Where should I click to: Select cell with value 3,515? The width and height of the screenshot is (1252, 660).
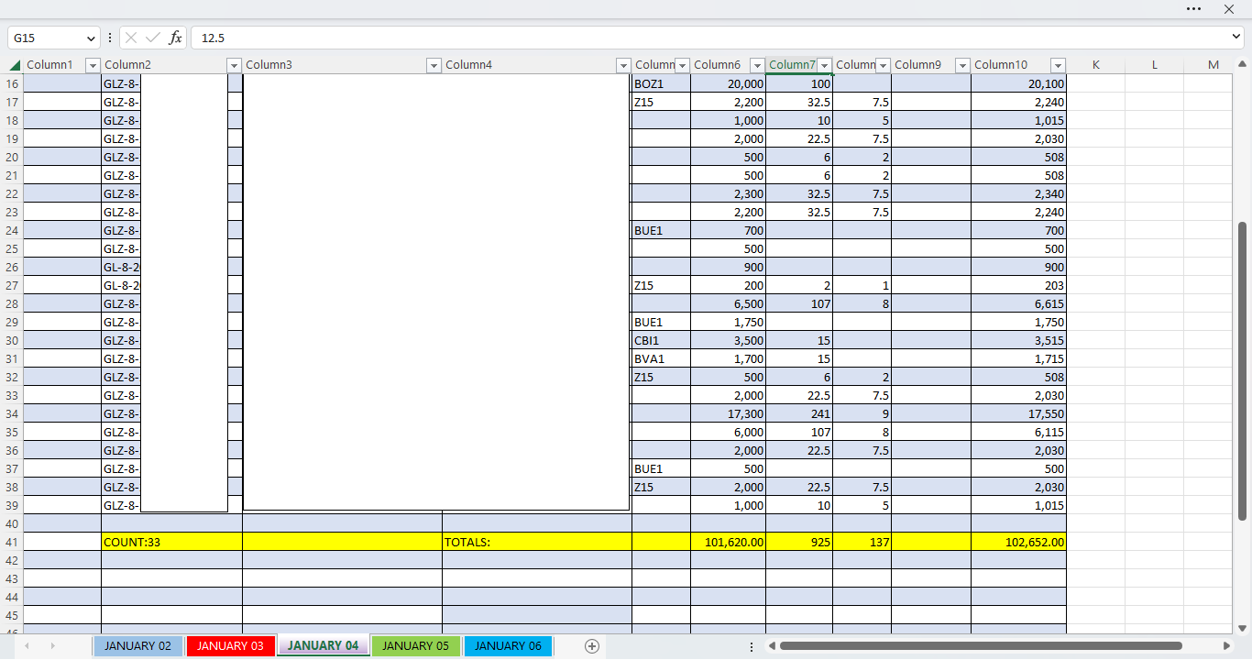(1018, 340)
